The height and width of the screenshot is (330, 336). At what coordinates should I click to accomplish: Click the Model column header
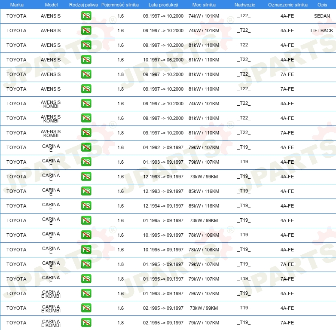click(x=51, y=5)
